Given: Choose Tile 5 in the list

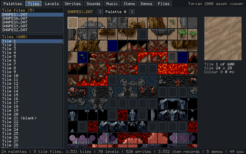Looking at the screenshot, I should (32, 57).
